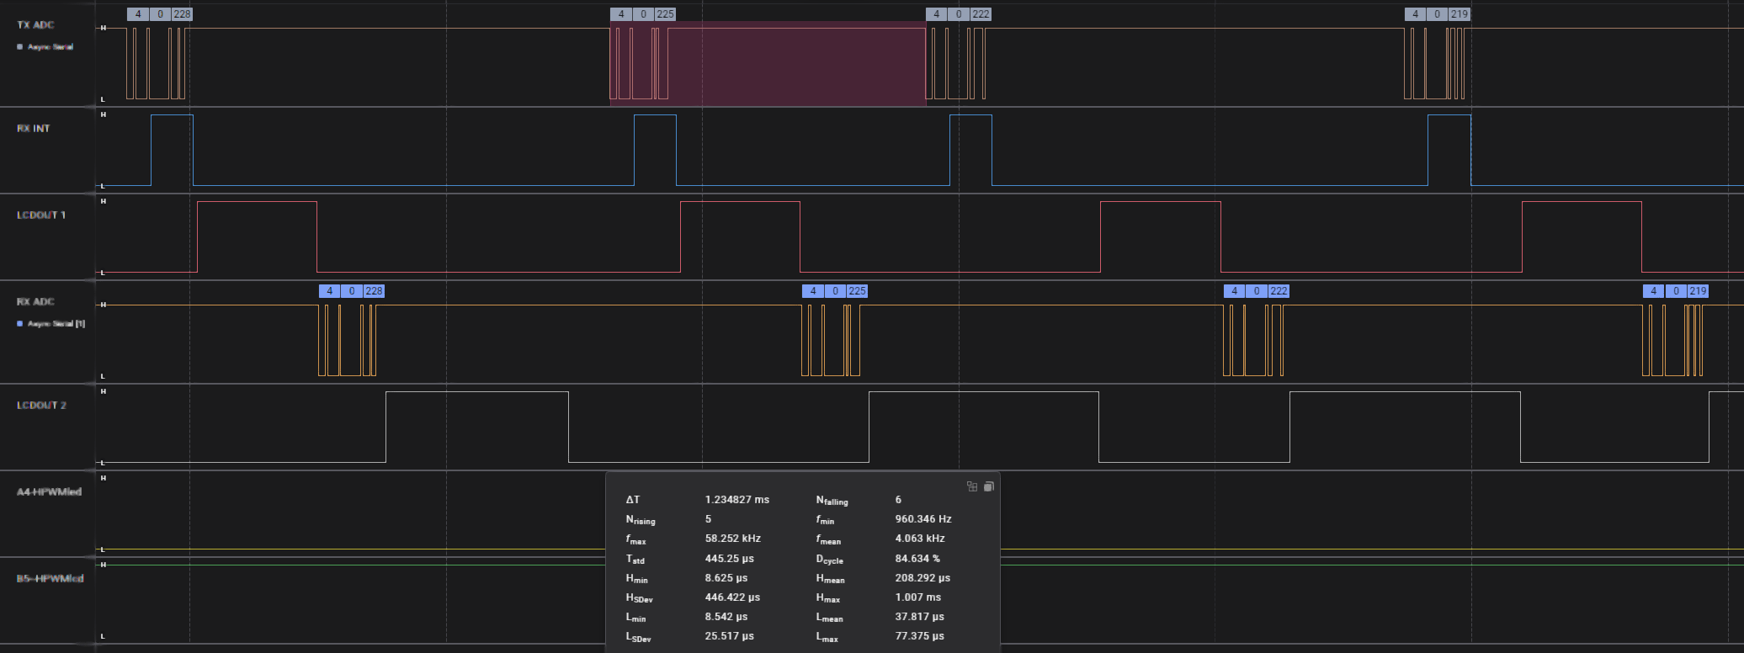Screen dimensions: 1744x653
Task: Select the B5-HPWMlcd channel label
Action: (x=50, y=579)
